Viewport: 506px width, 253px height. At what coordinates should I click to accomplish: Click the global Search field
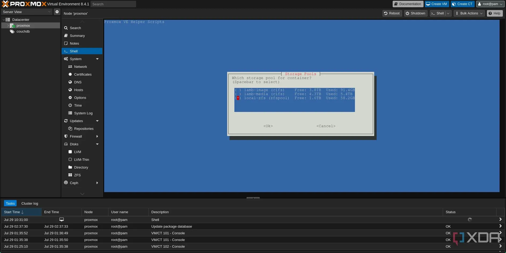pyautogui.click(x=113, y=4)
